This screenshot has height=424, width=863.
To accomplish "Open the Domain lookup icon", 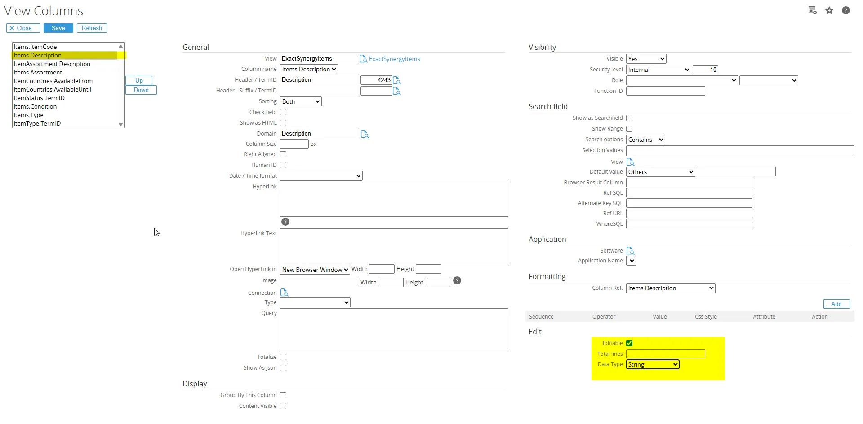I will click(365, 134).
